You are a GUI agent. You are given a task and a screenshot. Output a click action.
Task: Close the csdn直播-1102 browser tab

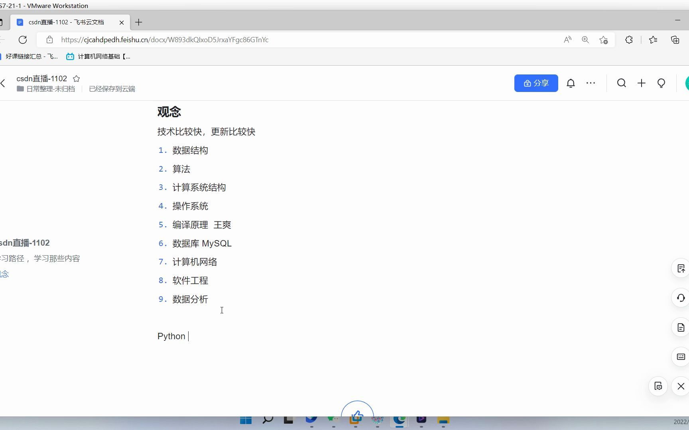pyautogui.click(x=122, y=22)
